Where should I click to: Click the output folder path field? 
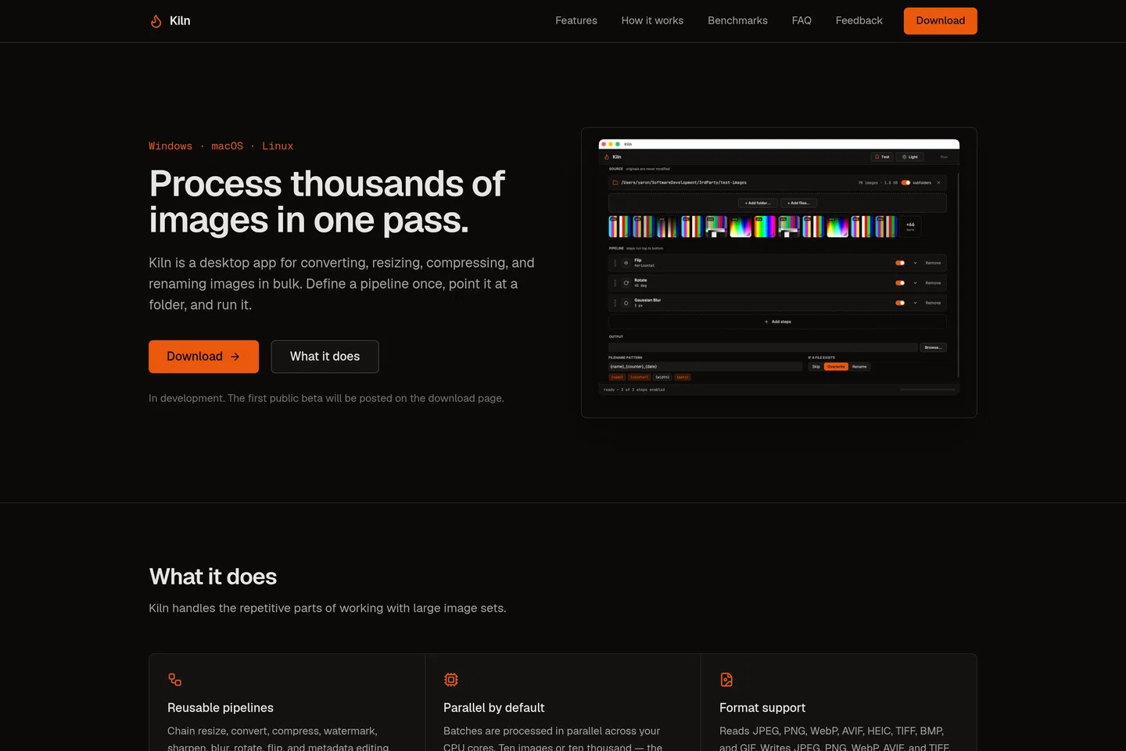point(763,347)
